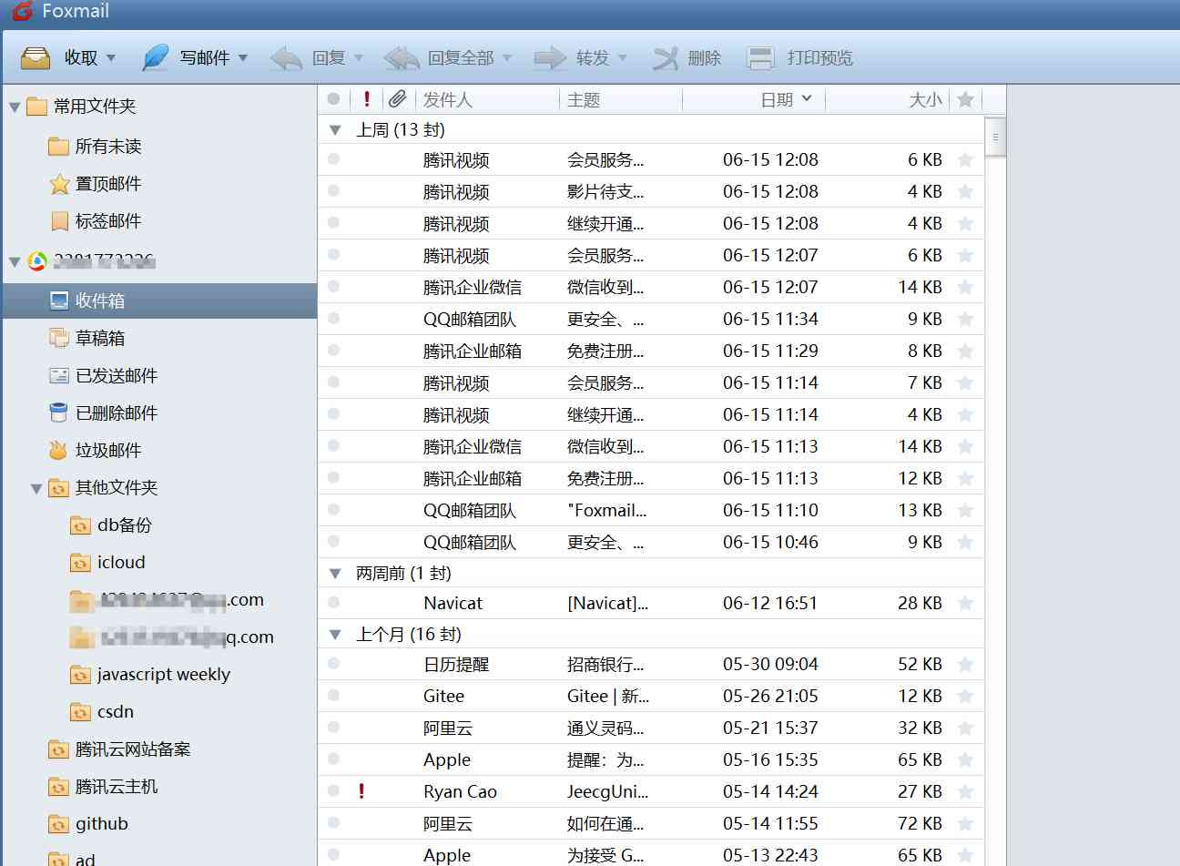Open the 影片待支... email from 腾讯视频
The width and height of the screenshot is (1180, 866).
point(651,191)
